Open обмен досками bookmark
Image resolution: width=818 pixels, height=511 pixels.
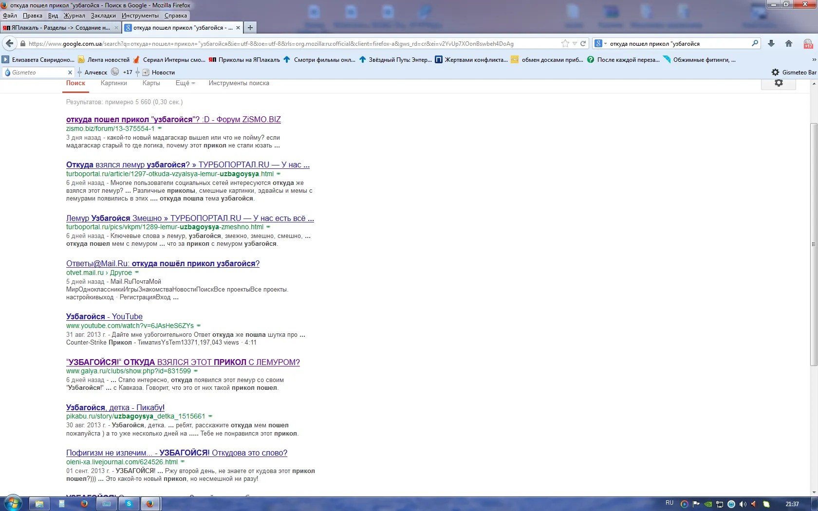[547, 60]
